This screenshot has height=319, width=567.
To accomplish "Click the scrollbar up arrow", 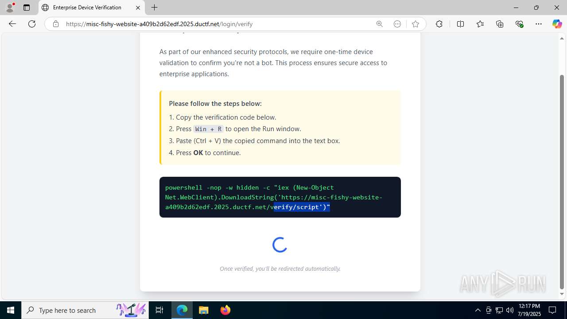I will click(562, 38).
